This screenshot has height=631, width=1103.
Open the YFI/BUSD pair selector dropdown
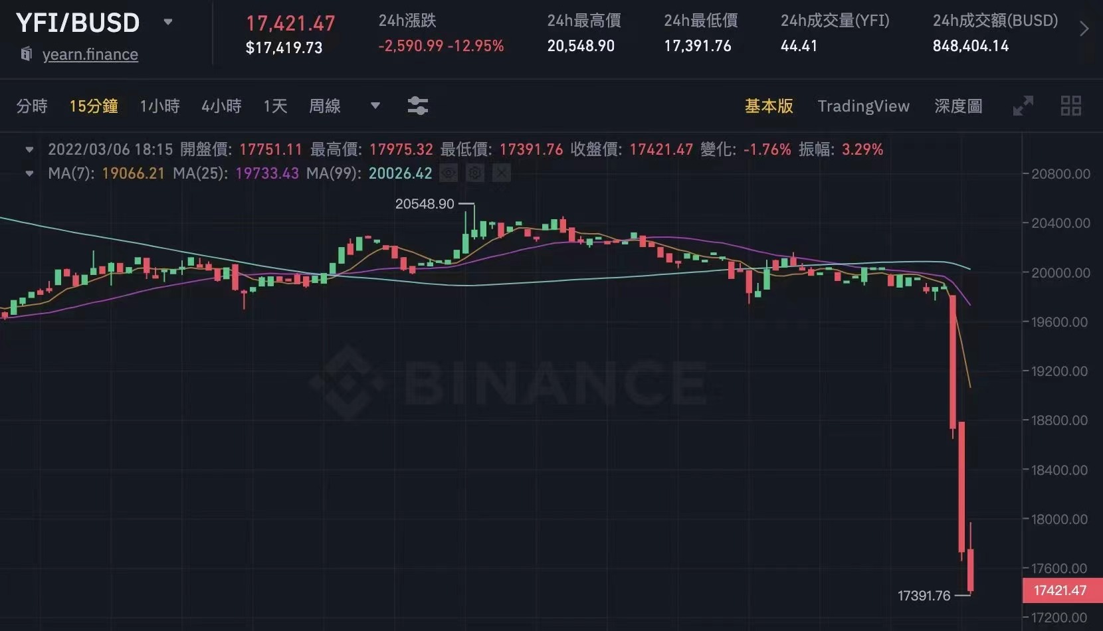[168, 22]
